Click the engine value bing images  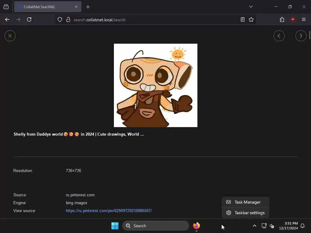coord(76,203)
